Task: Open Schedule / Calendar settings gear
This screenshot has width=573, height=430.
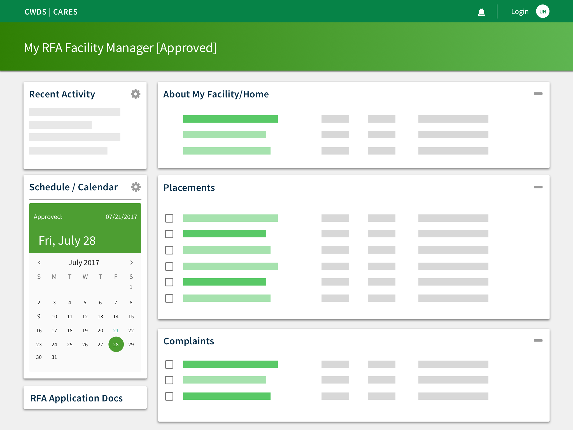Action: point(136,187)
